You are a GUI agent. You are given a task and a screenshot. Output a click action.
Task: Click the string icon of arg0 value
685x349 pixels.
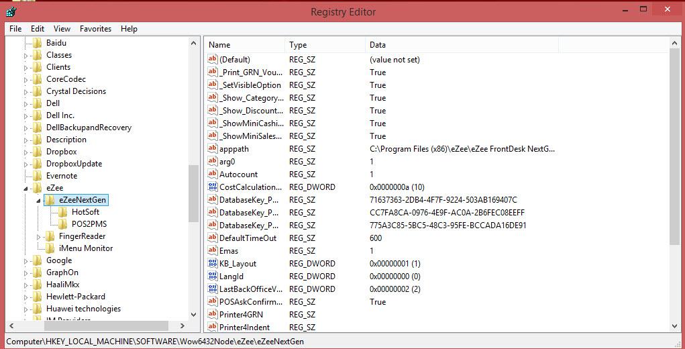coord(213,161)
